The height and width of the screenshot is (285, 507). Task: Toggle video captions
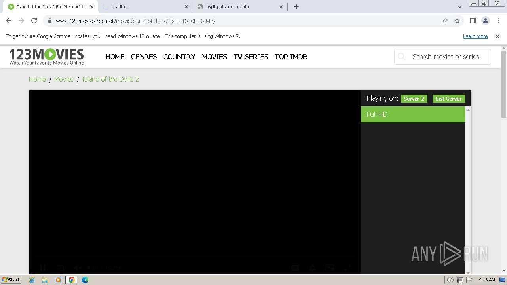click(295, 268)
